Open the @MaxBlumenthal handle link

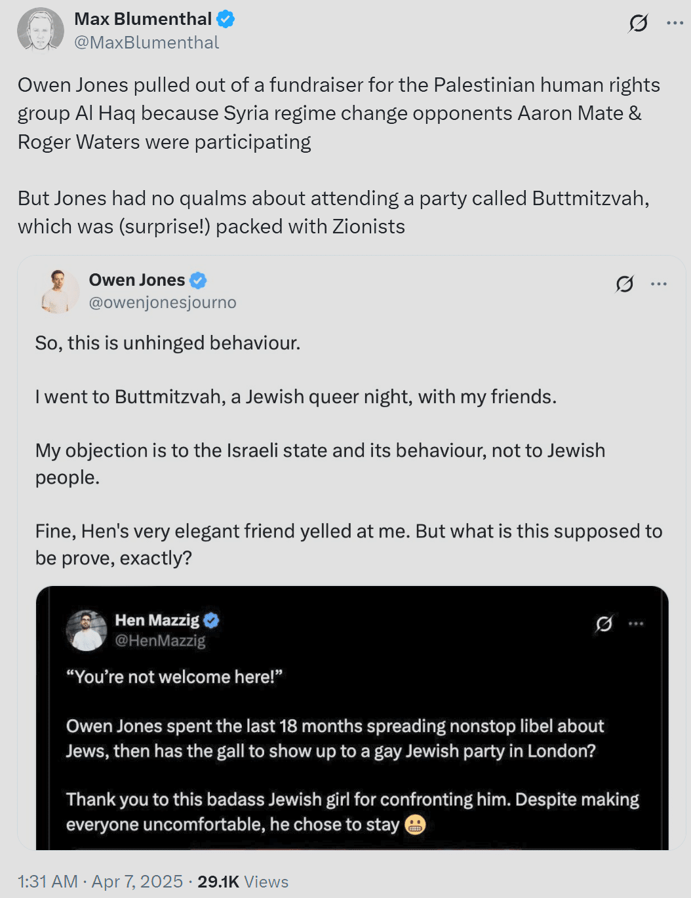[x=146, y=43]
